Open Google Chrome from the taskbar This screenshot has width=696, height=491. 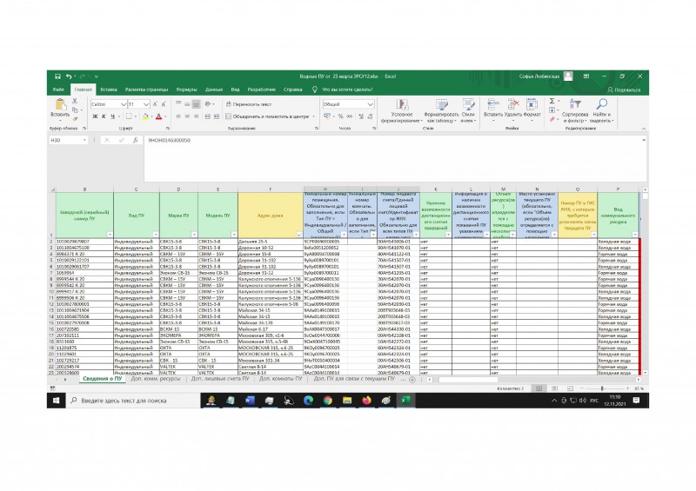(x=328, y=401)
